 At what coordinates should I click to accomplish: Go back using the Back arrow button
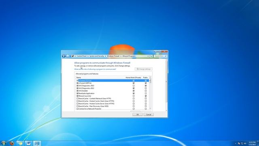tap(64, 56)
